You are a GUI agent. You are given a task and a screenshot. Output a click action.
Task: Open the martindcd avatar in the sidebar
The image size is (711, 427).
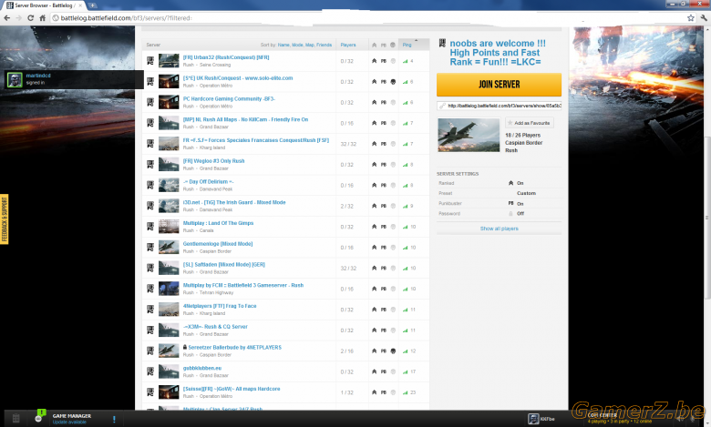pyautogui.click(x=15, y=80)
